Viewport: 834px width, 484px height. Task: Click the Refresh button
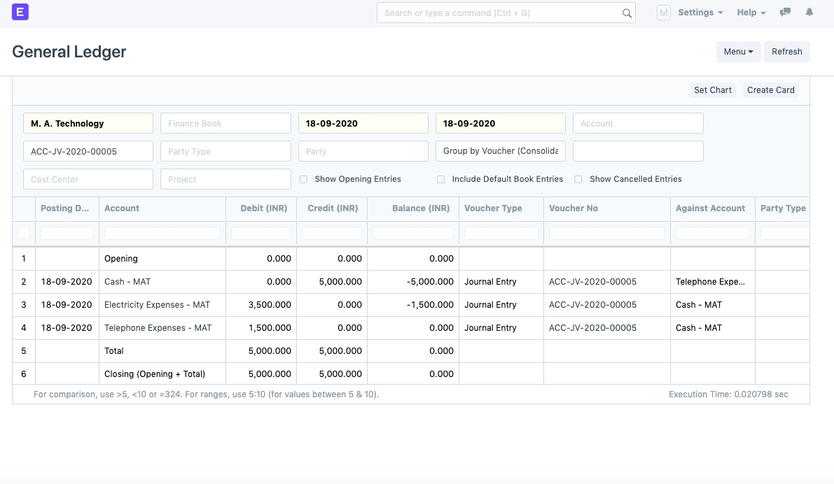point(786,52)
